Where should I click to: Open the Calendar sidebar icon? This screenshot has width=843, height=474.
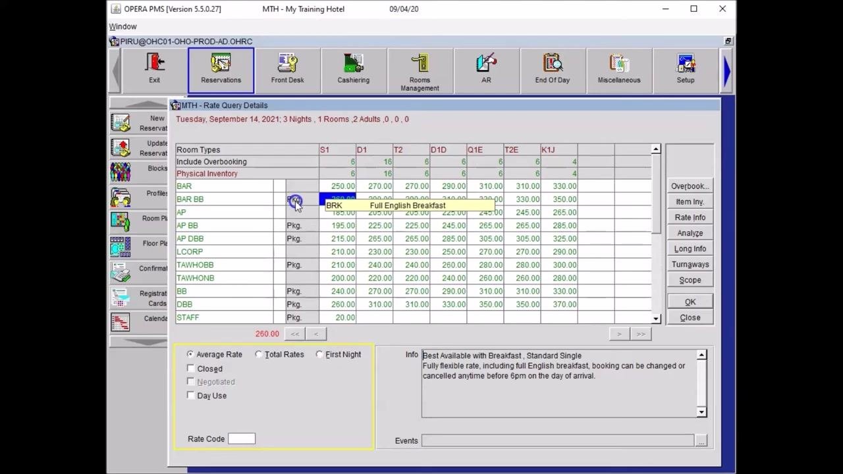121,323
